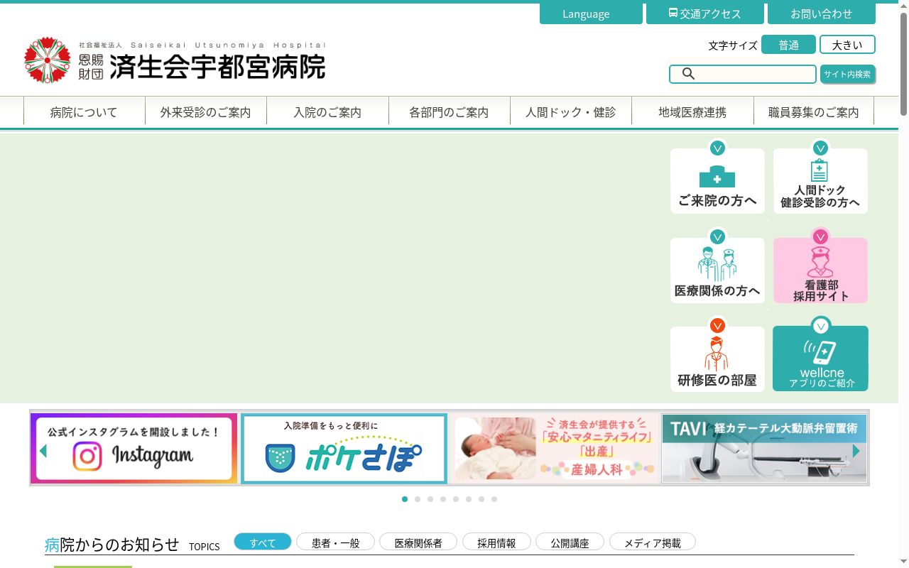Click the doctors icon in 医療関係の方へ
The width and height of the screenshot is (909, 568).
tap(717, 264)
